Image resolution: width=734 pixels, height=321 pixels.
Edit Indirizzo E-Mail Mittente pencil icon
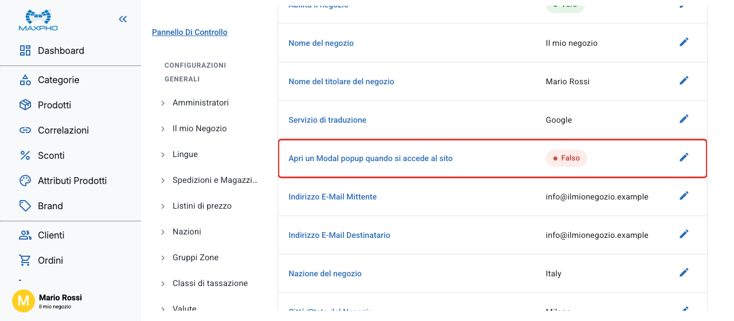point(684,195)
